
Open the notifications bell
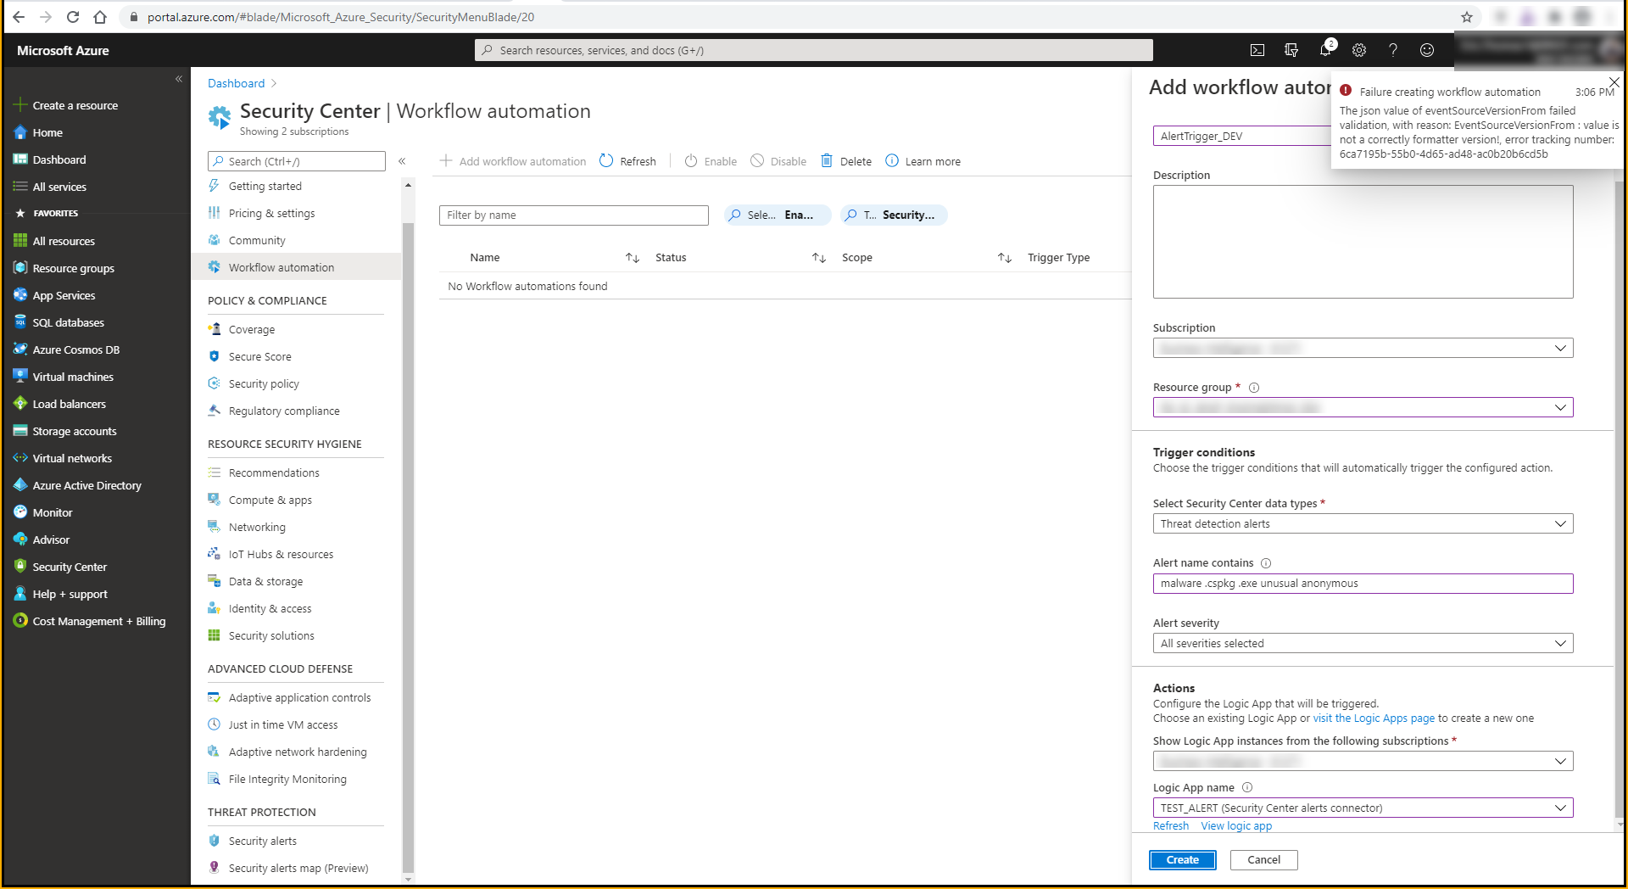1324,50
